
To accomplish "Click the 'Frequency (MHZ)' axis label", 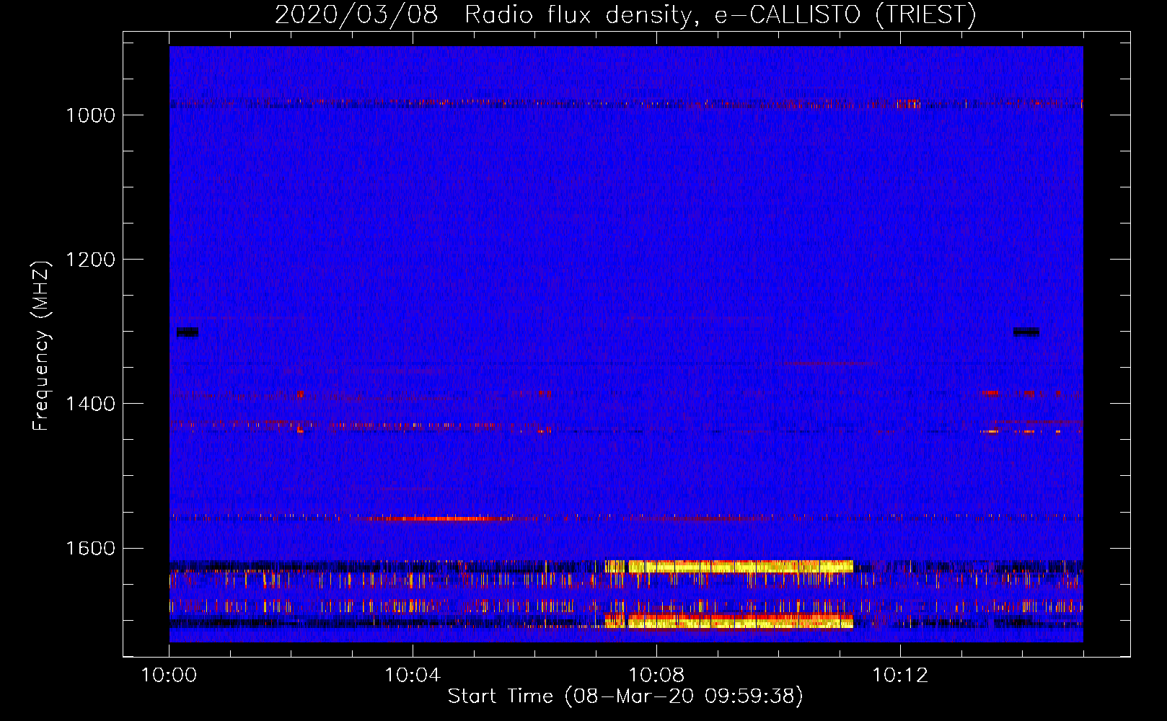I will (x=41, y=346).
